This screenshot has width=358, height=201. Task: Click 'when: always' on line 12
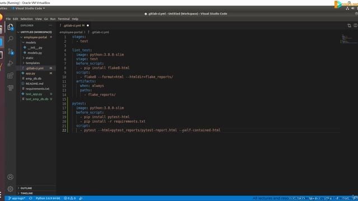[92, 85]
